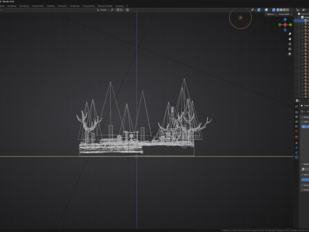Switch to the UV Editing workspace tab
The width and height of the screenshot is (309, 232).
coord(24,6)
